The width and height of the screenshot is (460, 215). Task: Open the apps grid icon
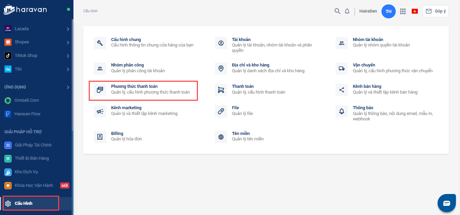pyautogui.click(x=403, y=11)
